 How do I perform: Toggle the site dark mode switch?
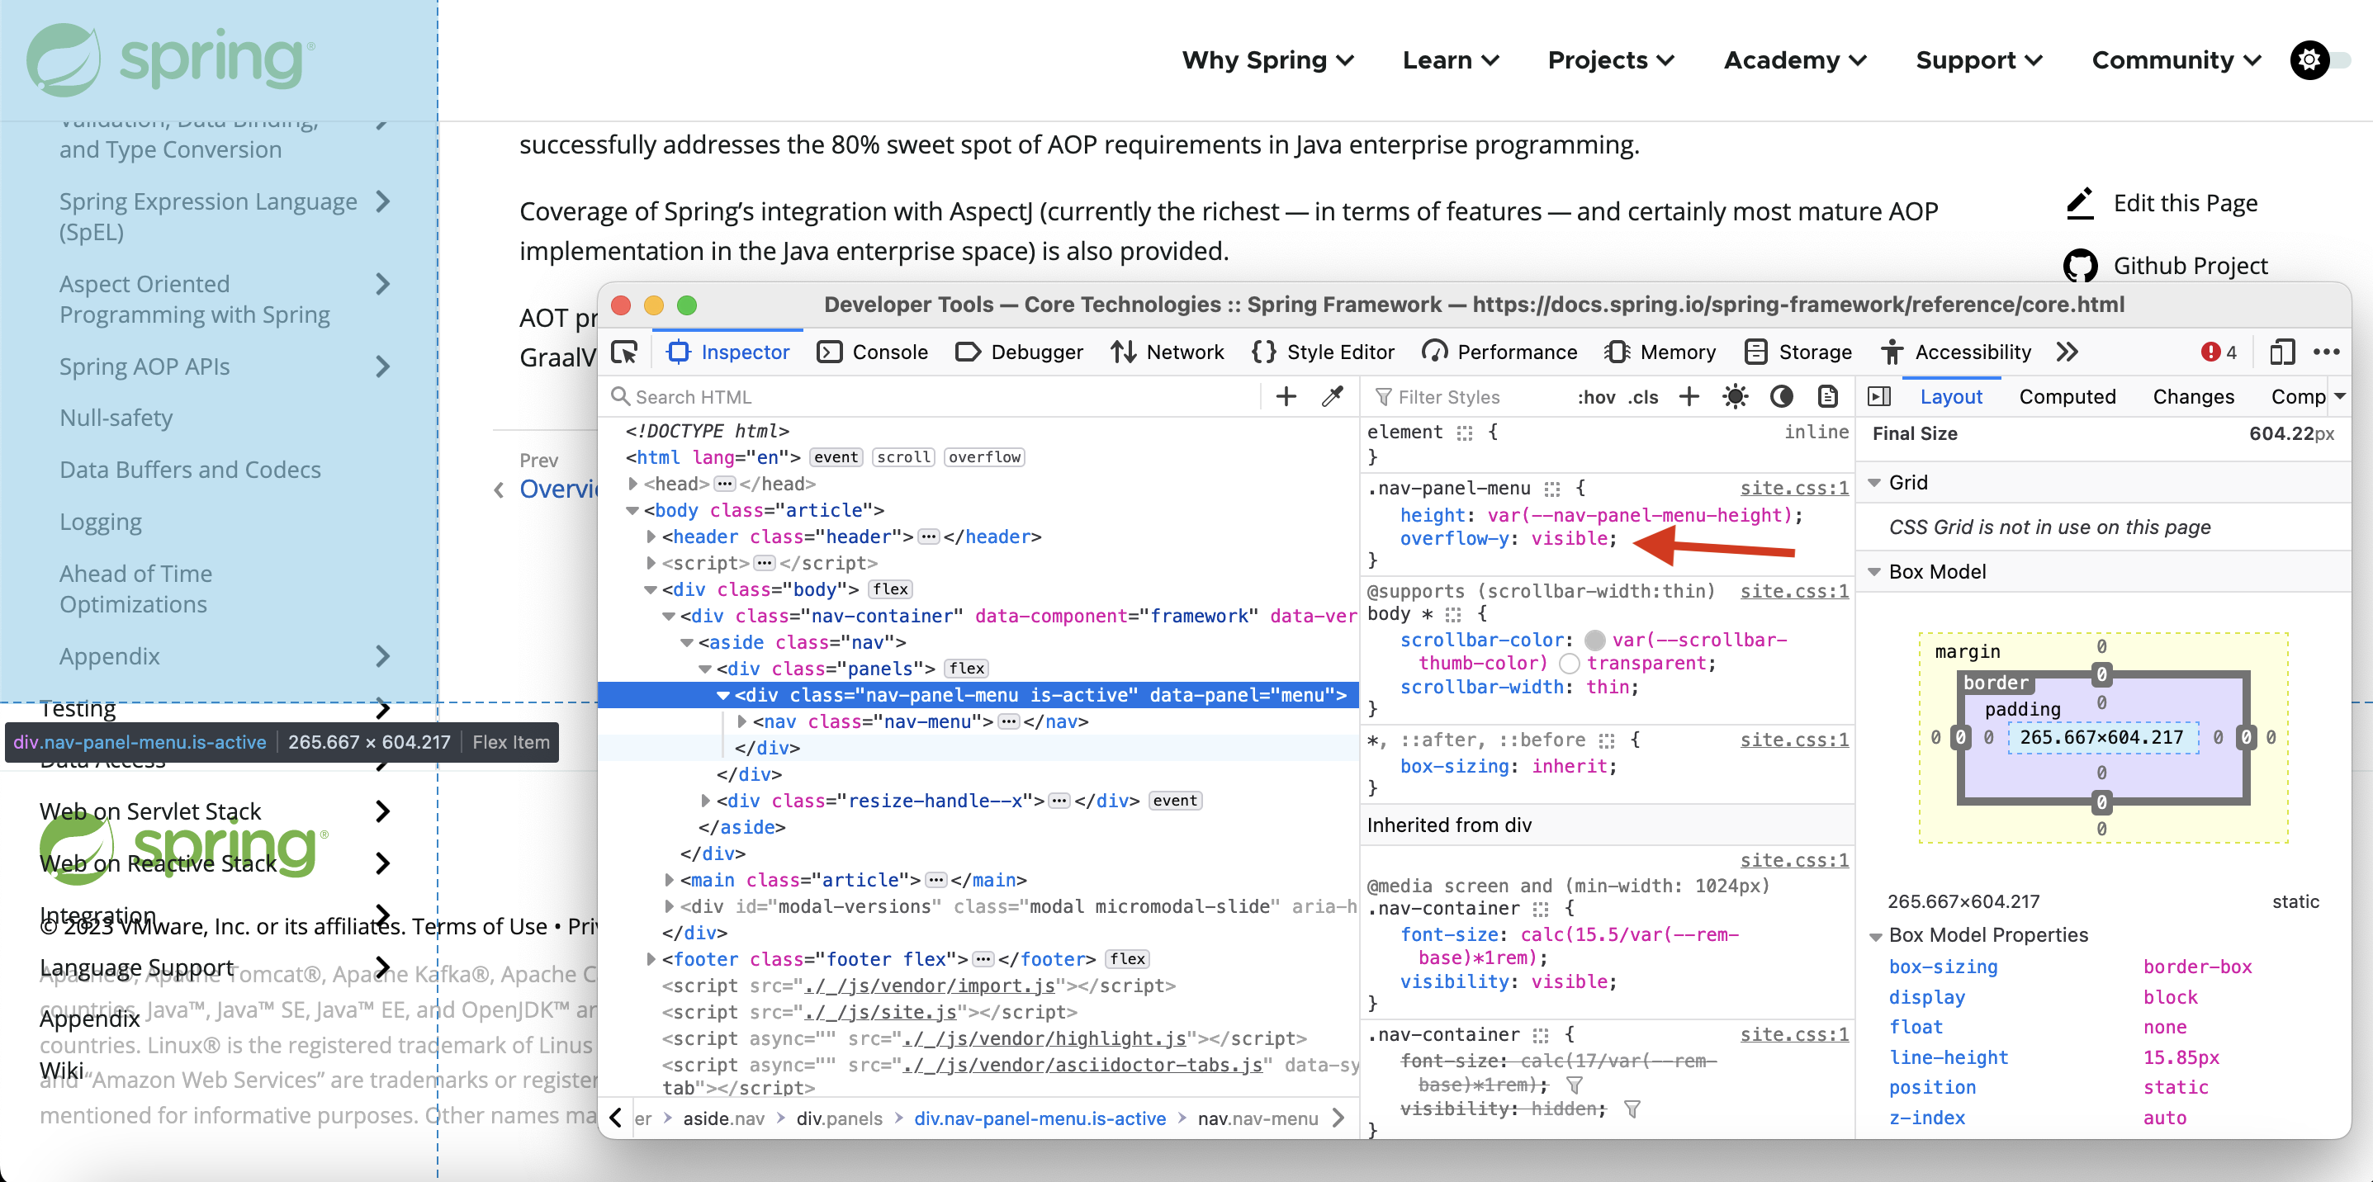[x=2320, y=61]
